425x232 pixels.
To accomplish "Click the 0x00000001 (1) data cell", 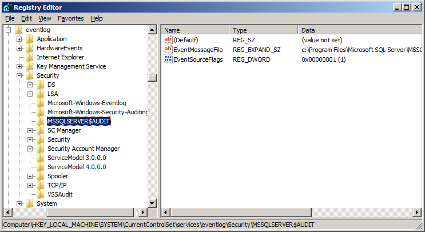I will (324, 59).
